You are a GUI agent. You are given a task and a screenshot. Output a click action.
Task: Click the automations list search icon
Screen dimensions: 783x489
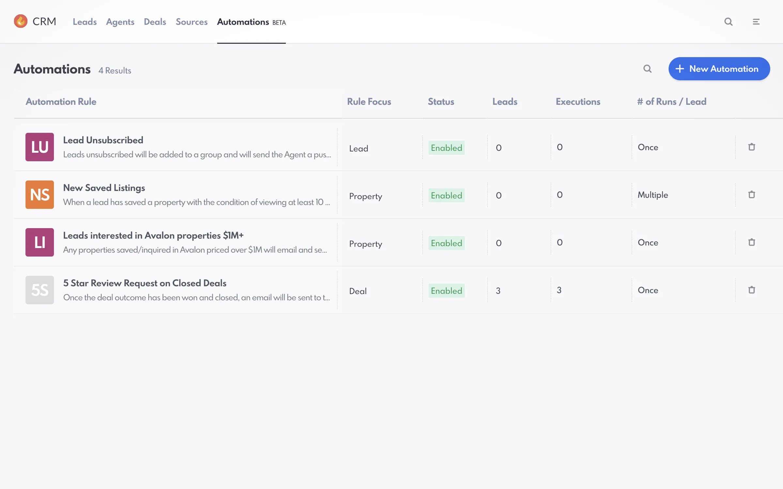pyautogui.click(x=648, y=69)
